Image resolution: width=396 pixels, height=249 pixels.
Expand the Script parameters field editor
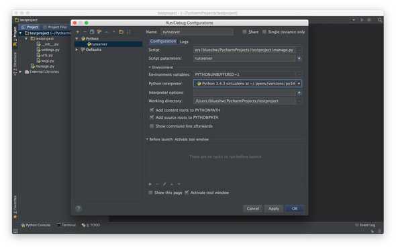[299, 58]
